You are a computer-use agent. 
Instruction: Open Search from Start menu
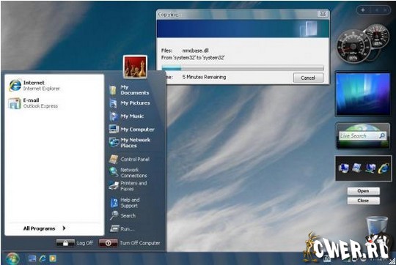pos(123,215)
